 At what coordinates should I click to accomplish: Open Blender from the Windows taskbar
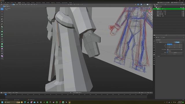point(69,102)
